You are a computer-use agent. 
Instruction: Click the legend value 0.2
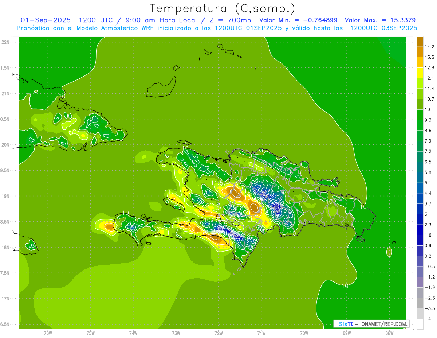tap(428, 256)
